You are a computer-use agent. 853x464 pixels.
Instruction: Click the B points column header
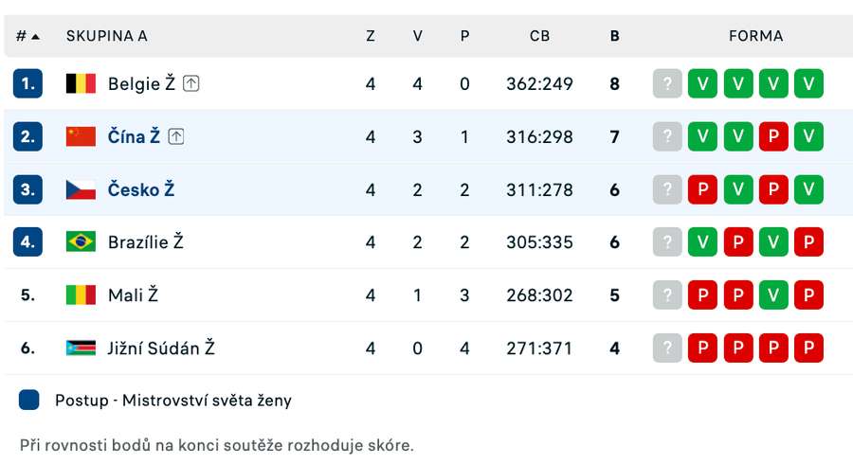614,36
